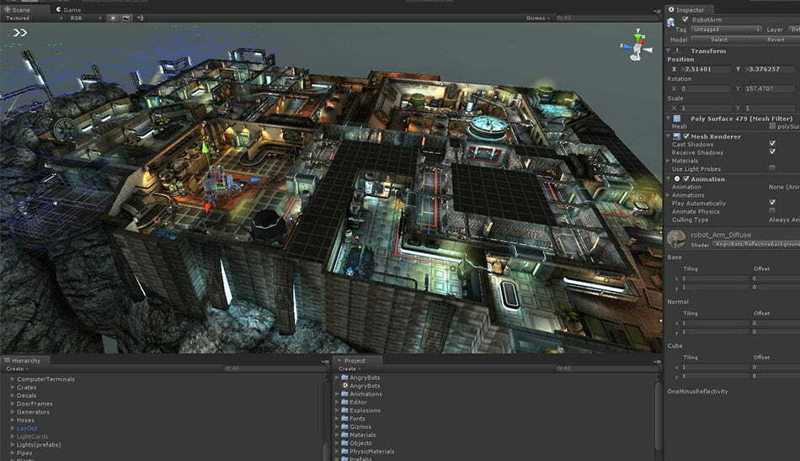The image size is (800, 461).
Task: Click the Transform component icon
Action: [678, 51]
